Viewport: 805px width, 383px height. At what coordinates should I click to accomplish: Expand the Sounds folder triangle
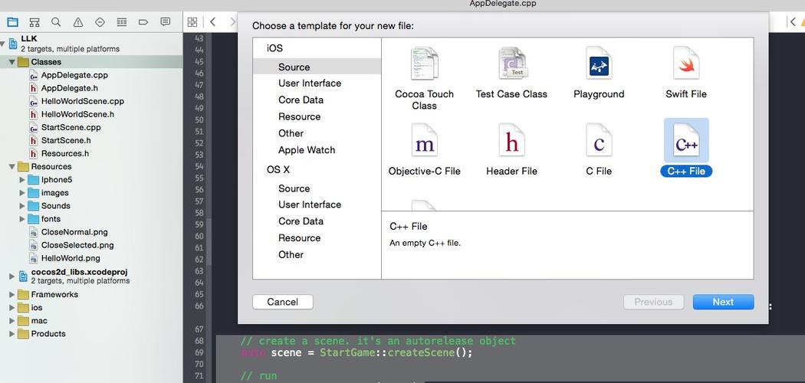(x=22, y=205)
